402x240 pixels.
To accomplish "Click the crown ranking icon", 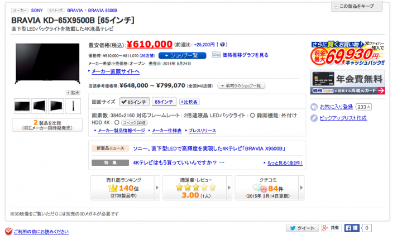I will tap(113, 188).
